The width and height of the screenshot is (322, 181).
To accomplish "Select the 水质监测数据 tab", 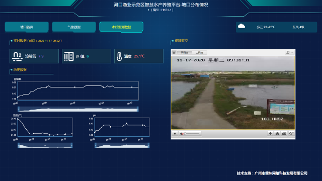I will [x=121, y=27].
